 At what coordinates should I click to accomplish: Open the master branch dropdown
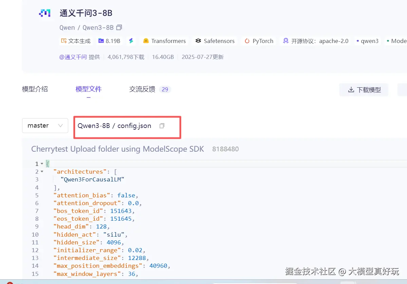[45, 126]
